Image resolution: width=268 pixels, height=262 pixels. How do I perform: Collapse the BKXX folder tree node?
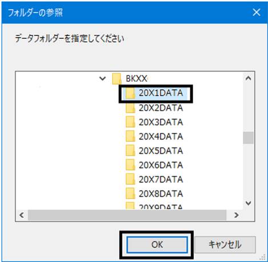pyautogui.click(x=102, y=78)
